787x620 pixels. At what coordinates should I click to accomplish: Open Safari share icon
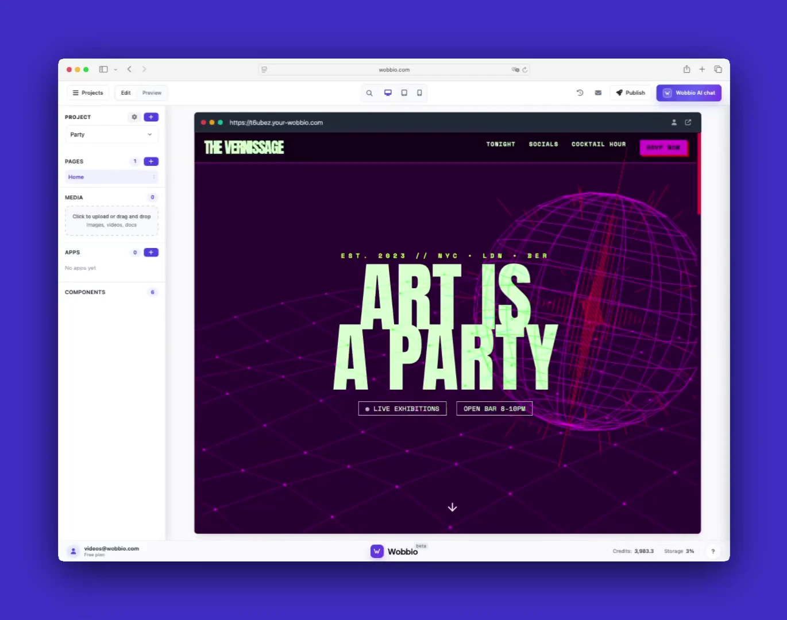(686, 69)
